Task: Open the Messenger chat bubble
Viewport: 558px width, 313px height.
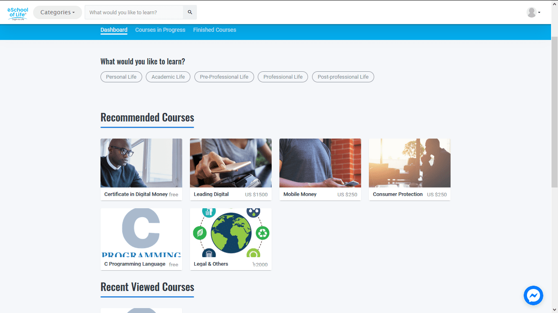Action: (533, 295)
